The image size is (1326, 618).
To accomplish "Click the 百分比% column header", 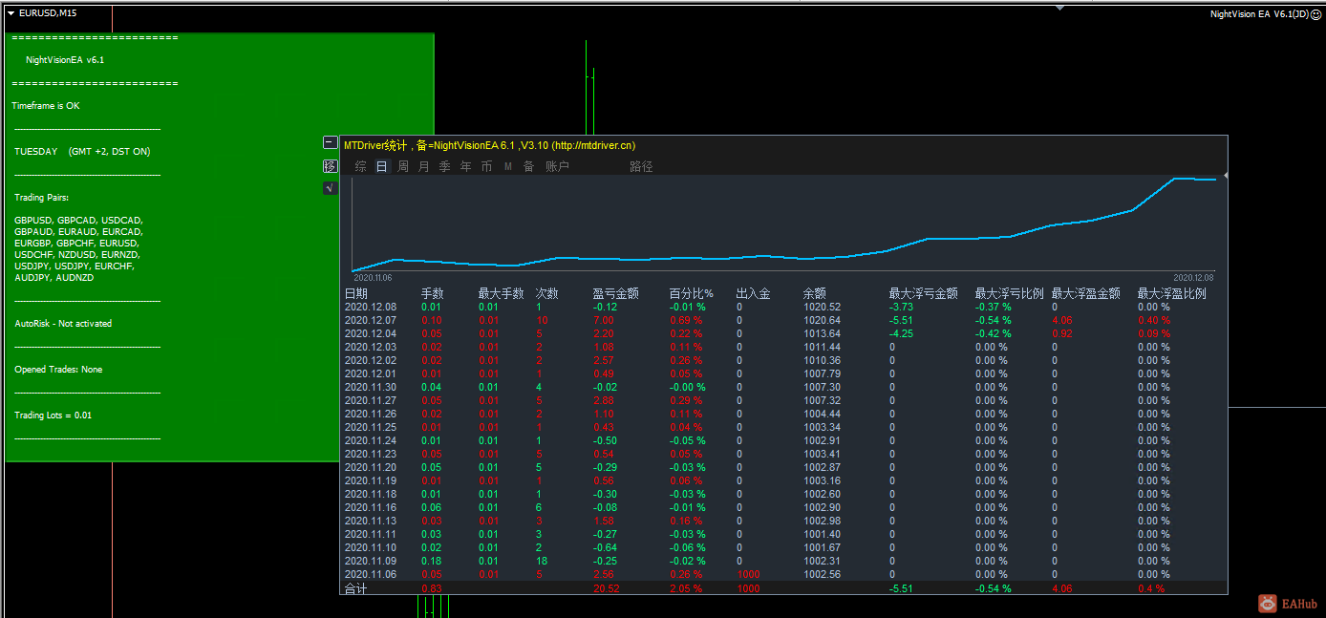I will click(x=692, y=294).
